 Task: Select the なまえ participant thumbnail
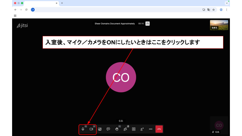(219, 25)
